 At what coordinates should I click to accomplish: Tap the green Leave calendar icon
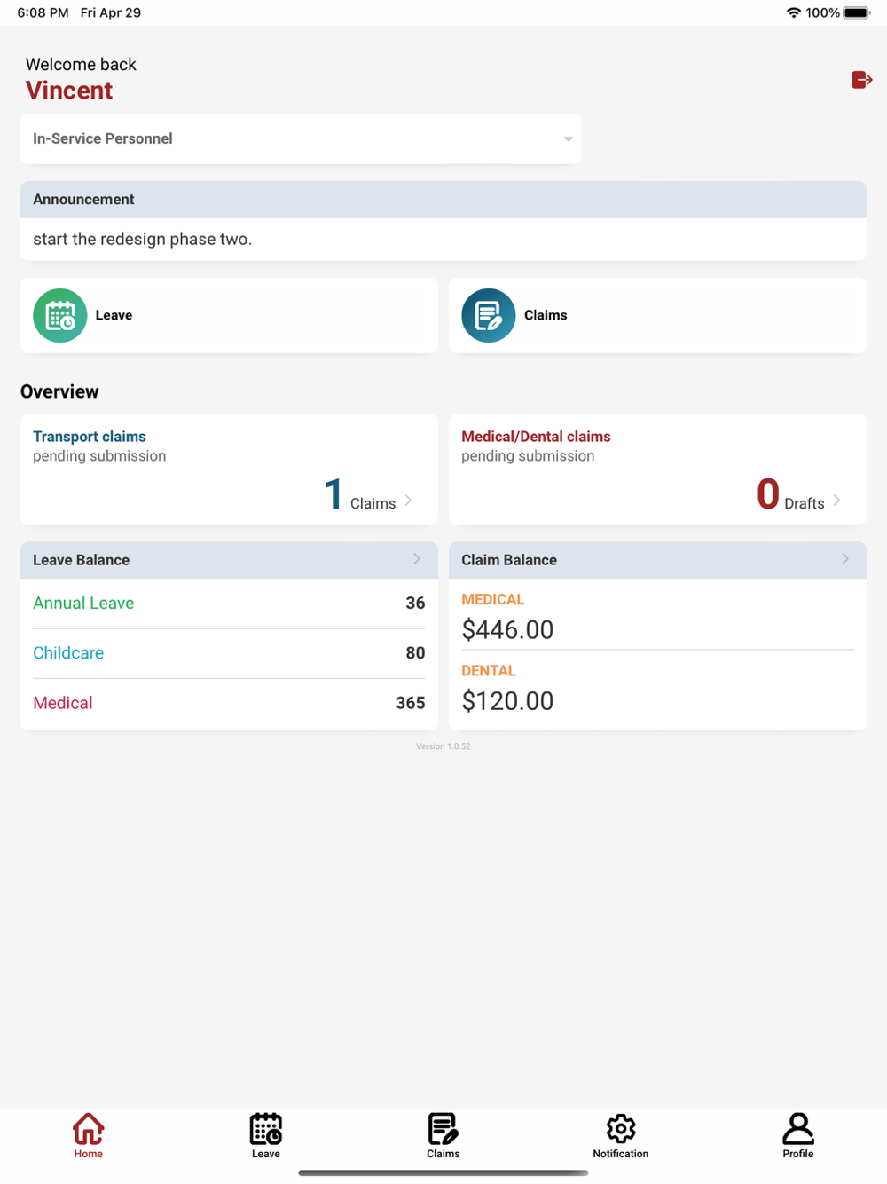pos(60,315)
